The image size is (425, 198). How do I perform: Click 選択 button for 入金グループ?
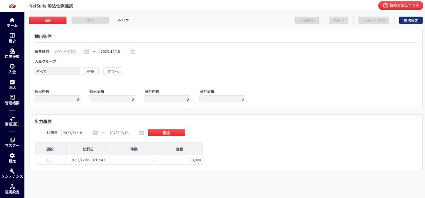[x=91, y=71]
